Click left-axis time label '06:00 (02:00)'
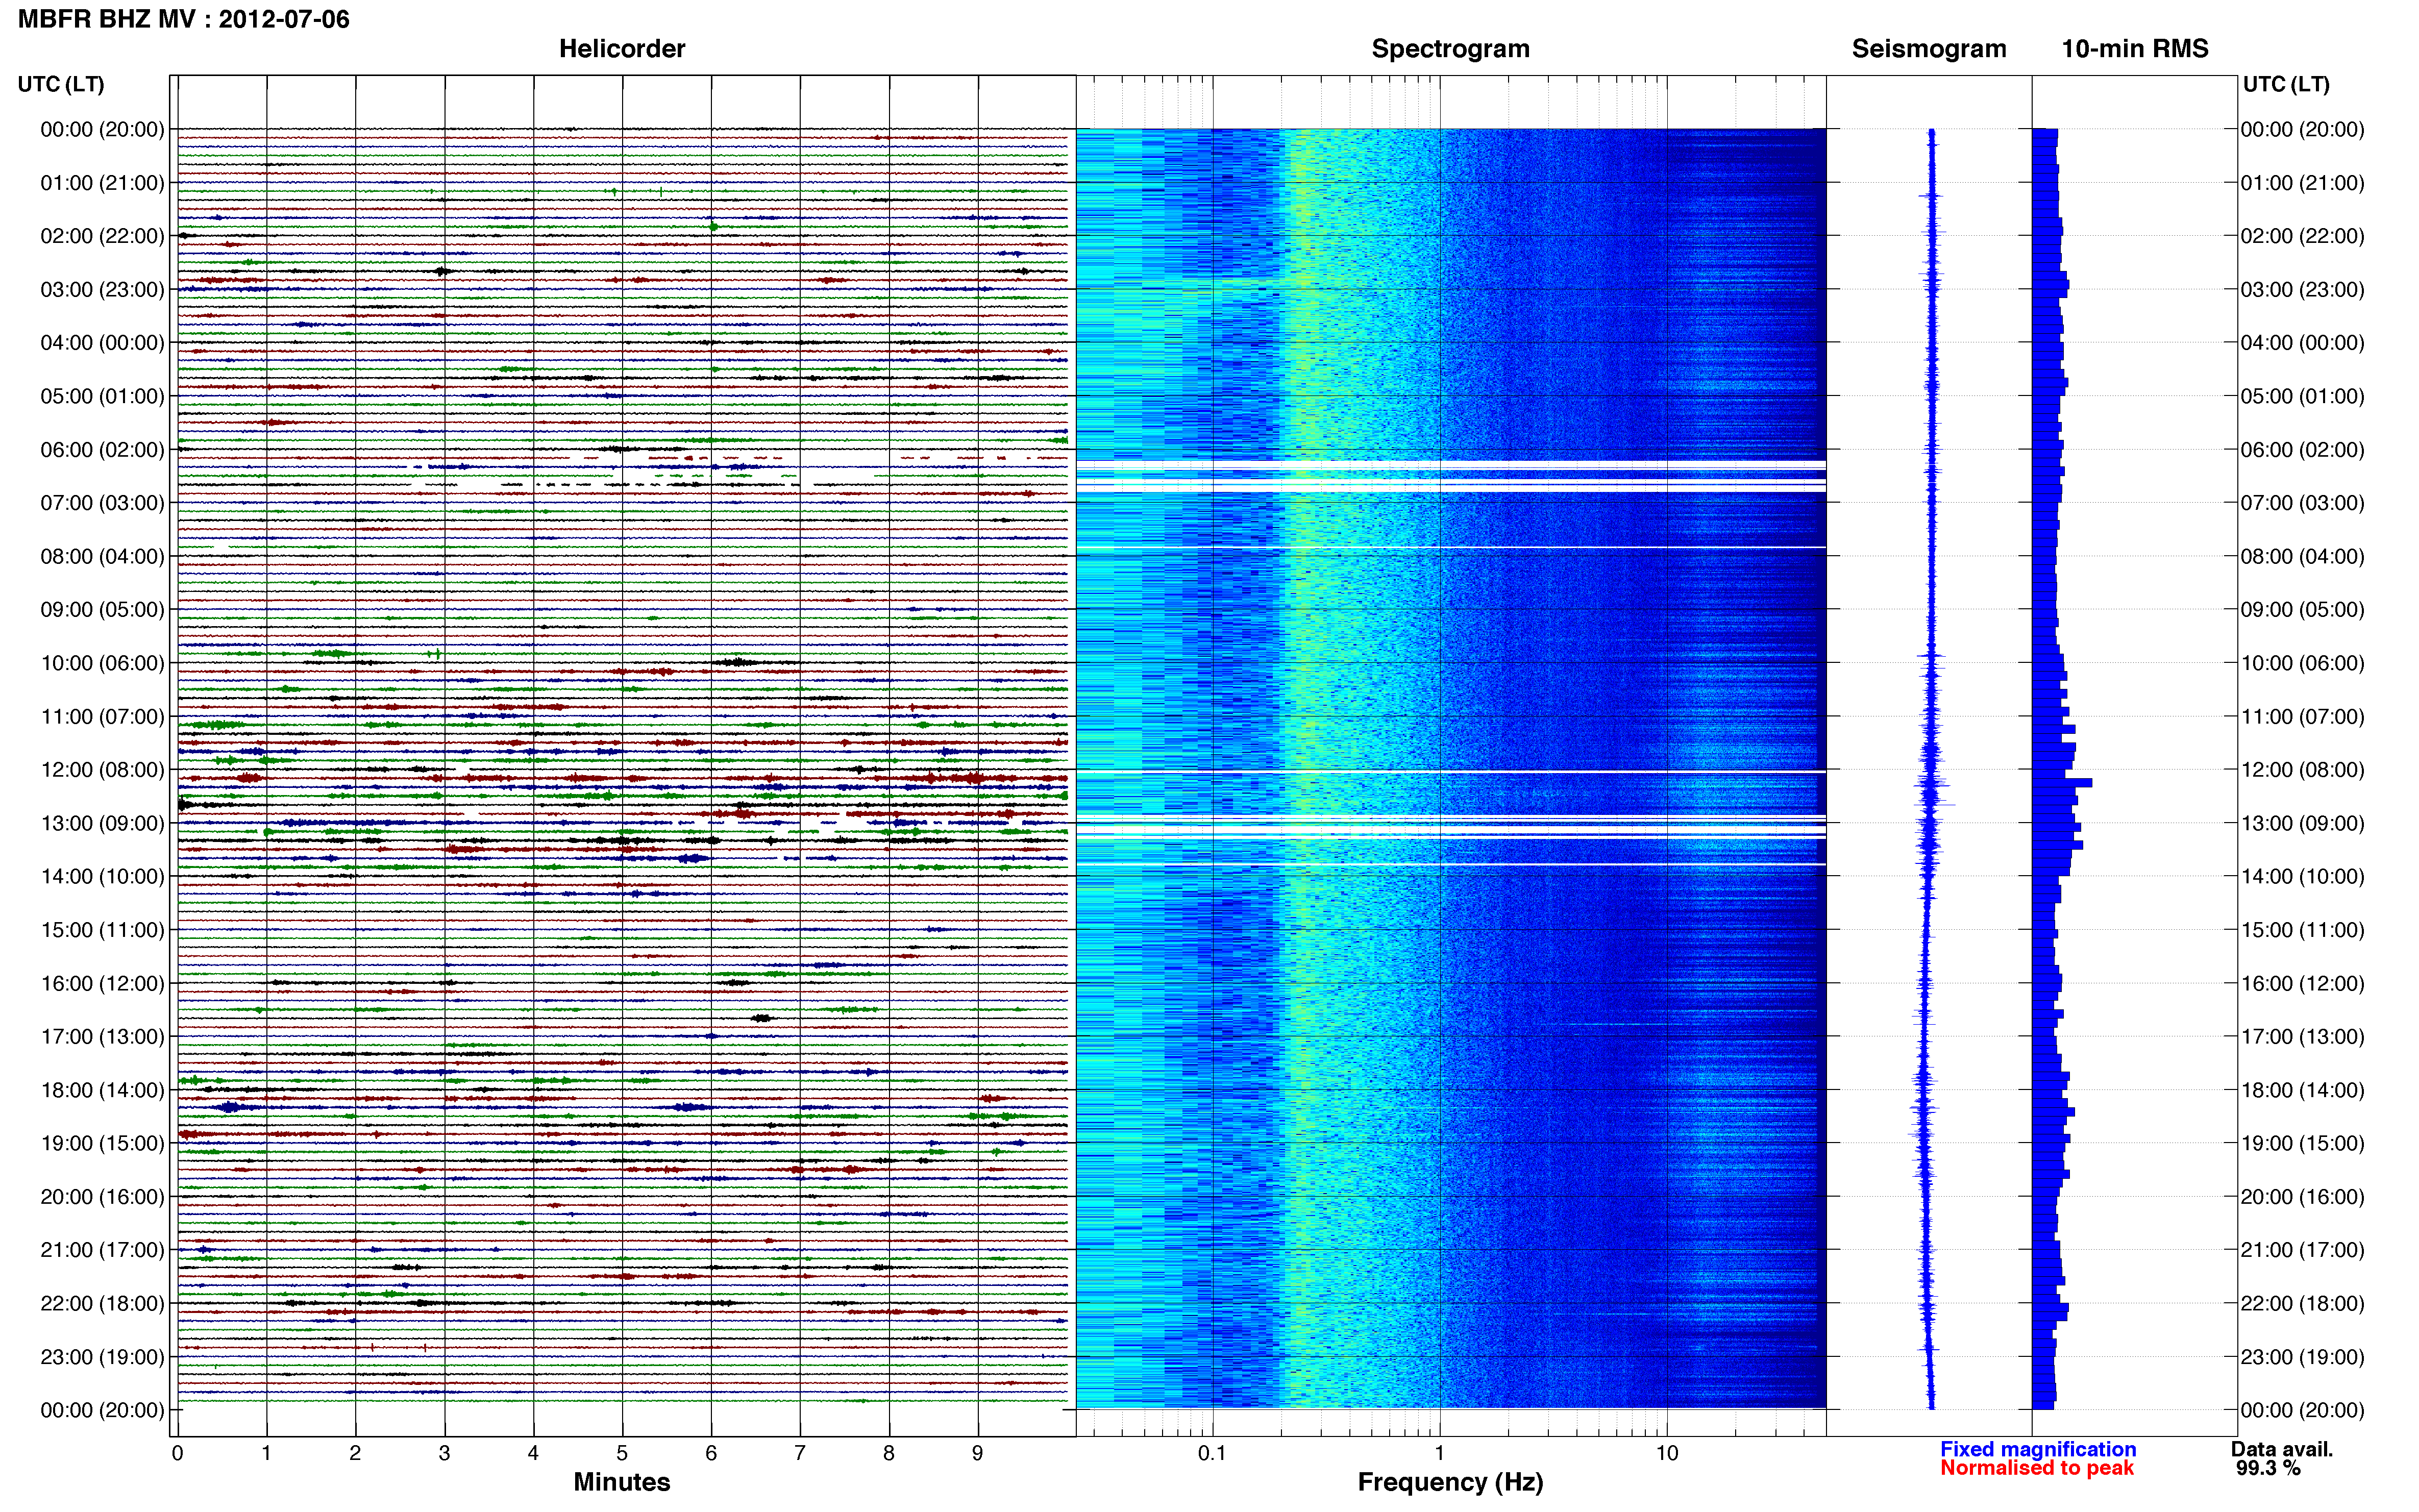 [102, 450]
